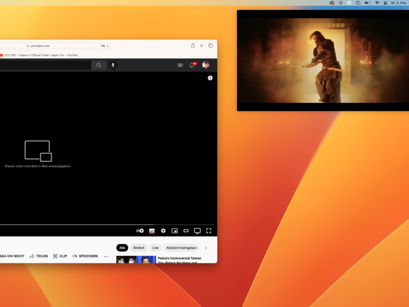The image size is (409, 307).
Task: Enter fullscreen in the YouTube player
Action: pyautogui.click(x=209, y=231)
